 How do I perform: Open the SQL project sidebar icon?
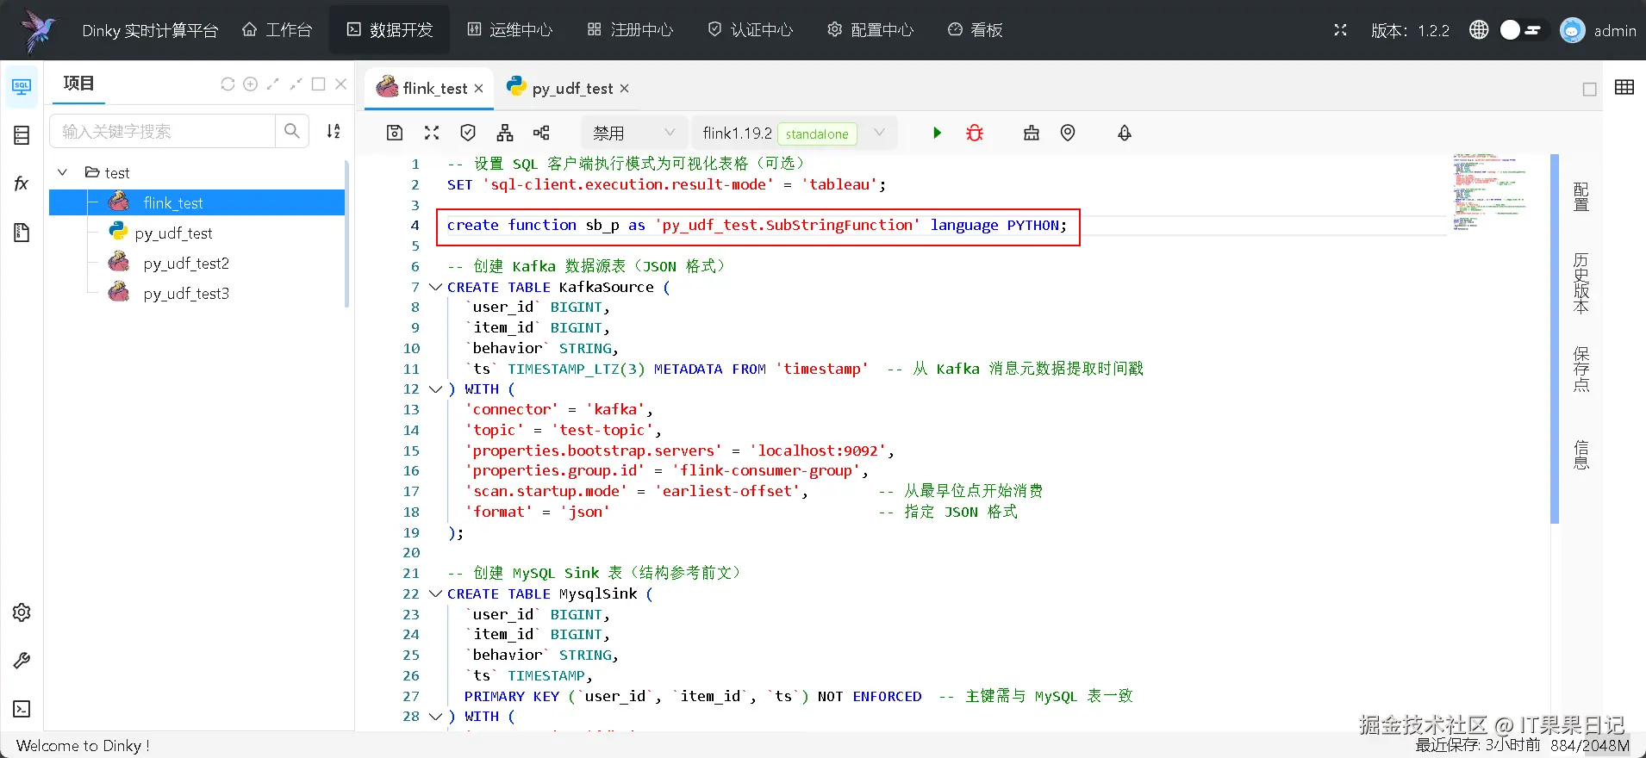[22, 87]
